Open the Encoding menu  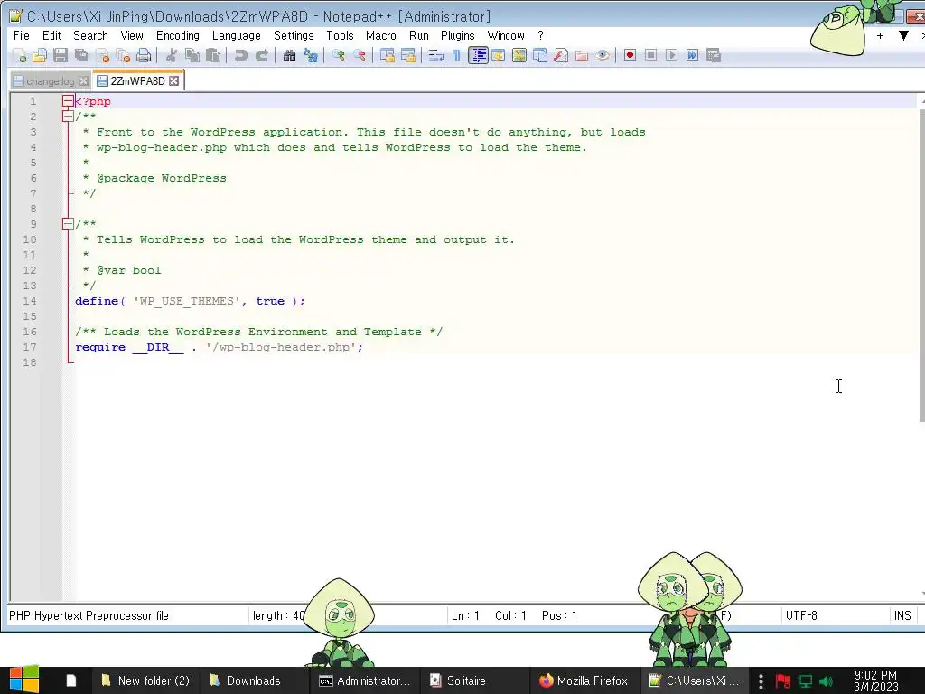(x=178, y=35)
